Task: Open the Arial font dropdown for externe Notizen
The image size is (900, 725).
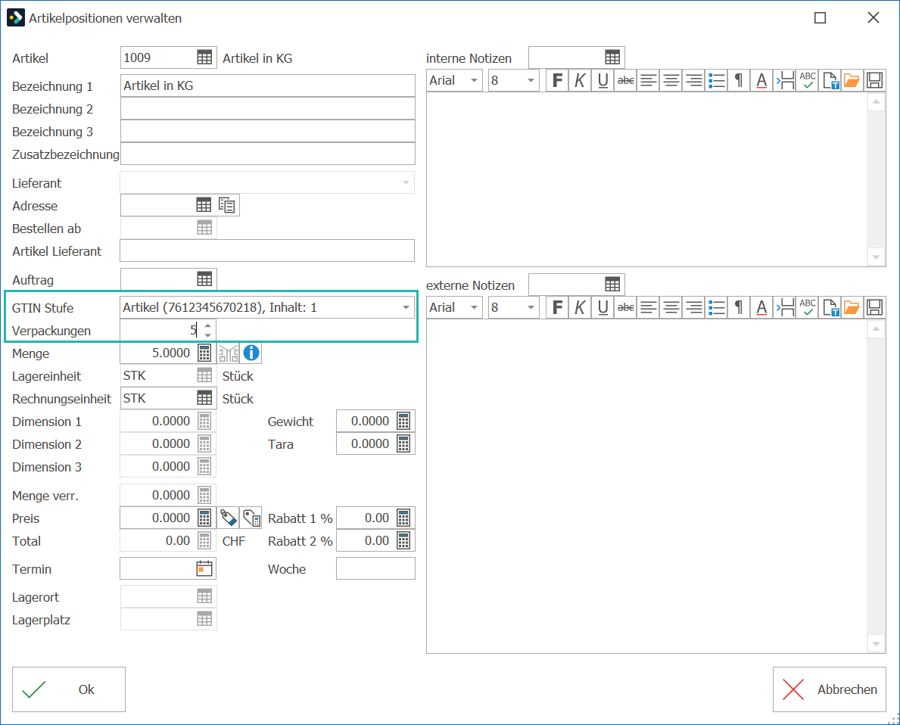Action: tap(474, 307)
